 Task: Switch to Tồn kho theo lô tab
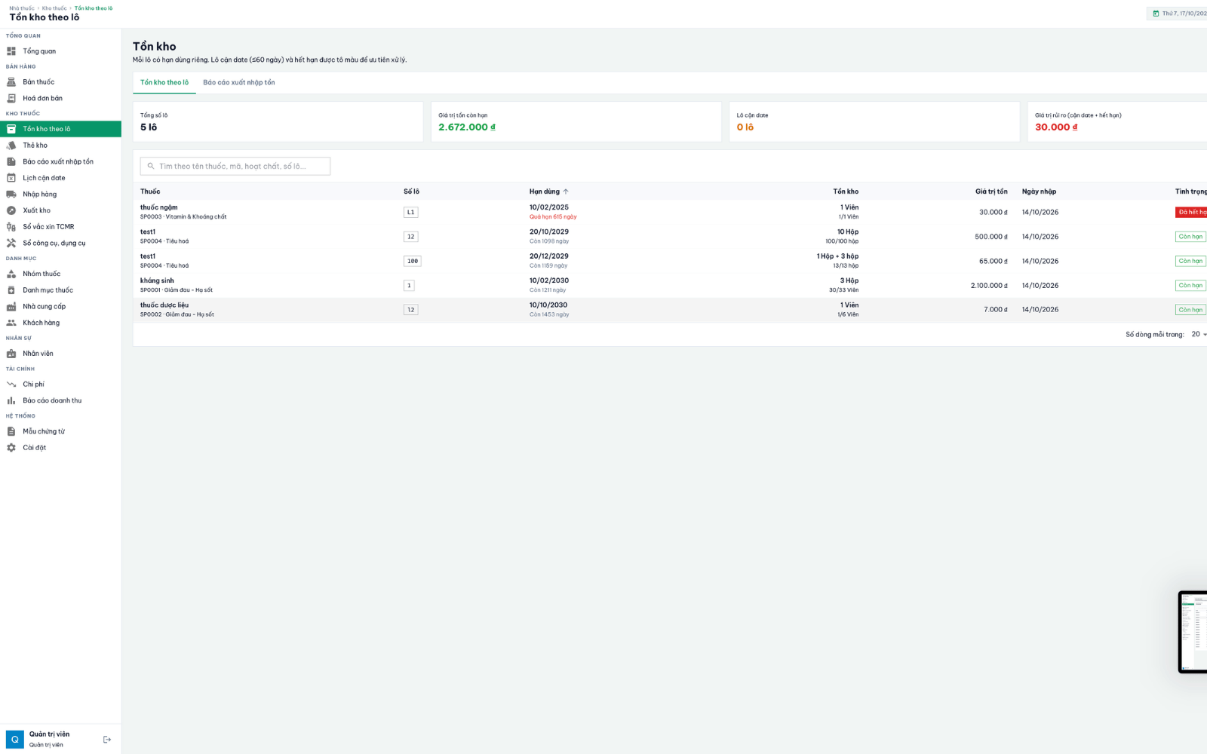[x=164, y=82]
